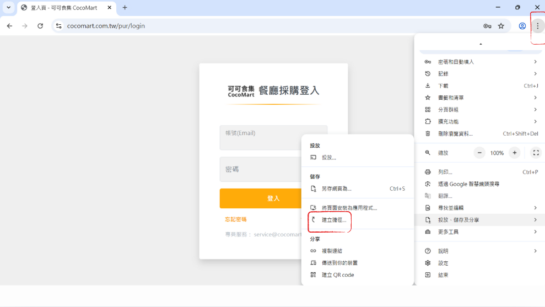Zoom in with the plus button

coord(514,153)
